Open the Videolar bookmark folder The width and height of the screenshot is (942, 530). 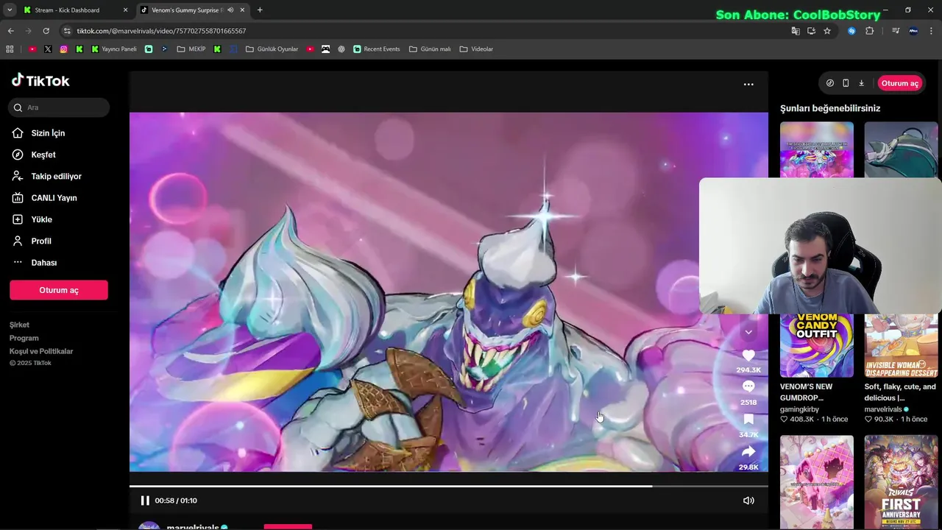476,49
